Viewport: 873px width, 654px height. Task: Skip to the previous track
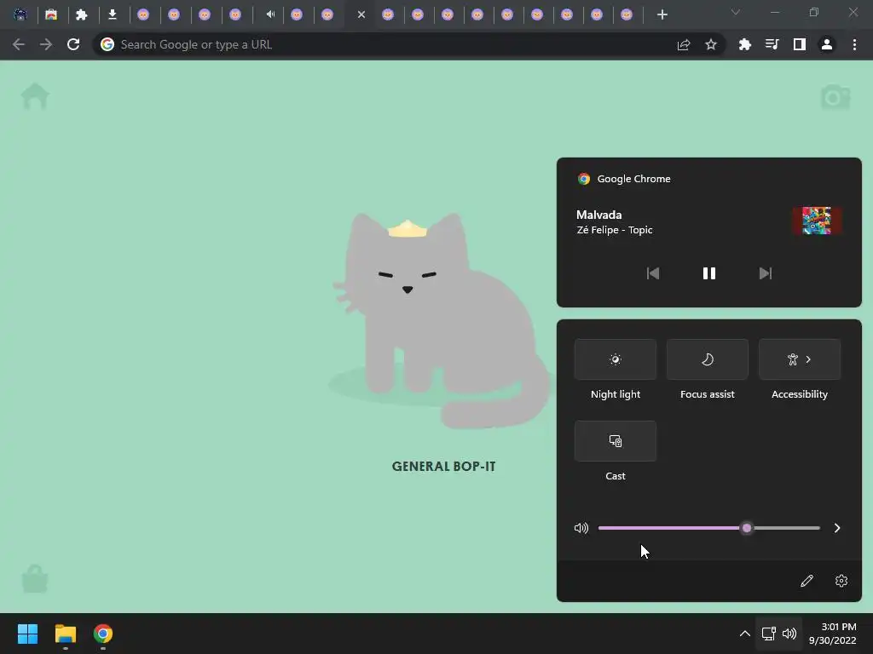pos(652,273)
